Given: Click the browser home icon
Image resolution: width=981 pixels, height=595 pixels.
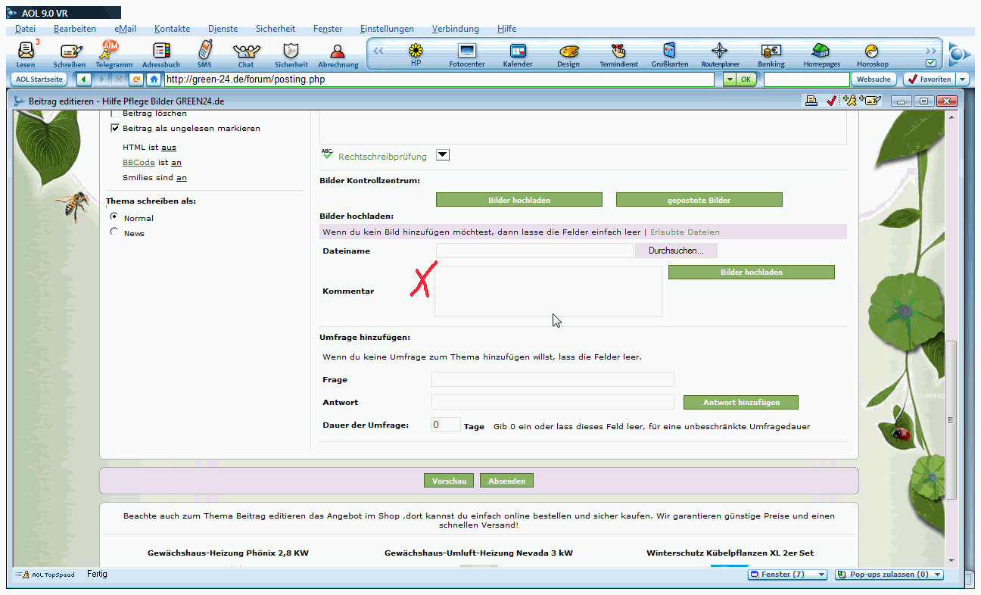Looking at the screenshot, I should click(x=154, y=79).
